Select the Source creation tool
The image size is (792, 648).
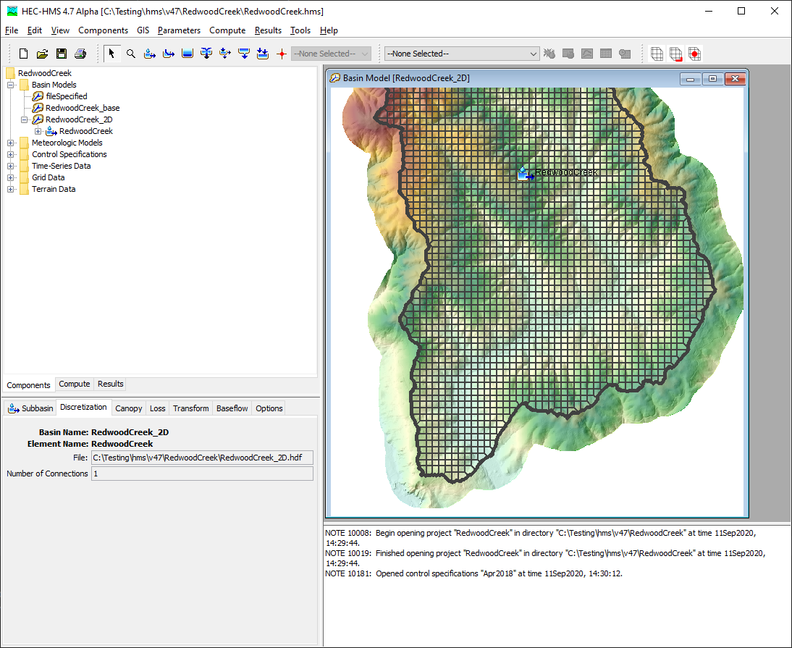244,54
